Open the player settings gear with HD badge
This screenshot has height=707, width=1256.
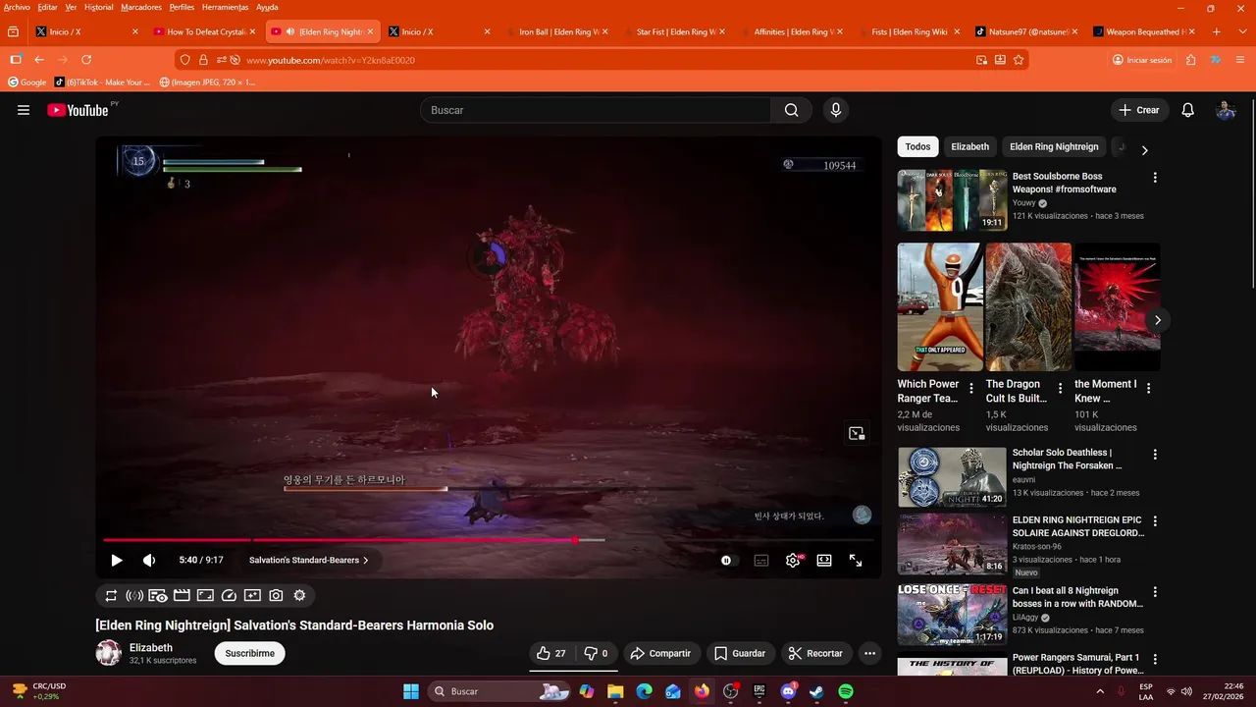click(793, 561)
